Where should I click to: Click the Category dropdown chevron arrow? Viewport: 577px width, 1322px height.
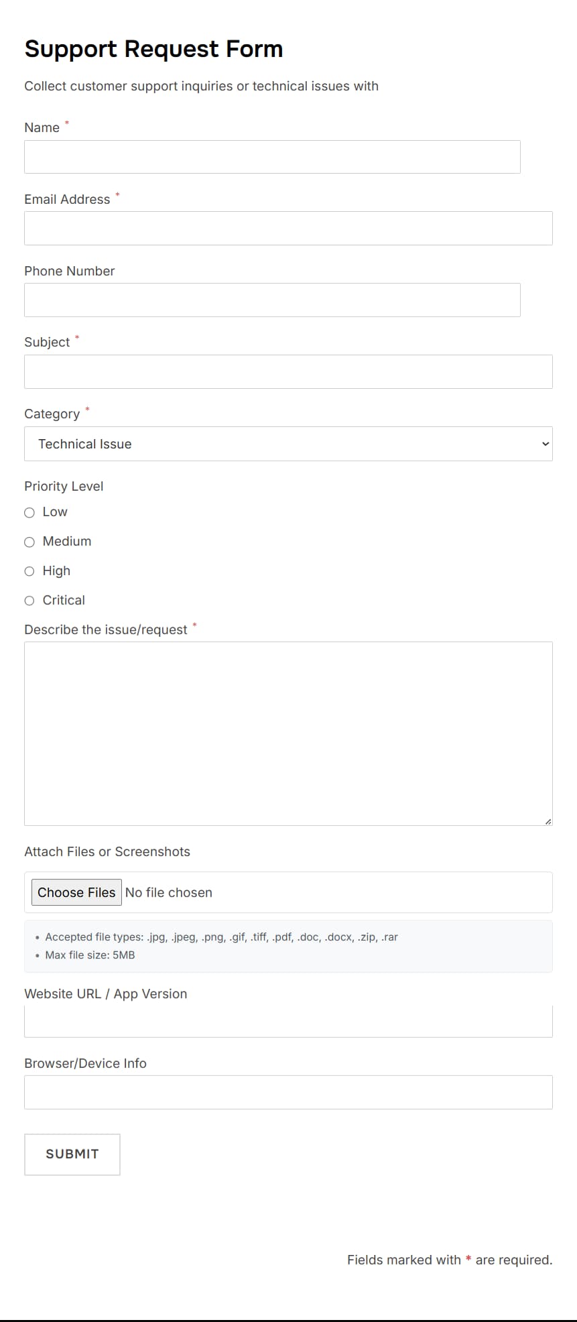[544, 444]
